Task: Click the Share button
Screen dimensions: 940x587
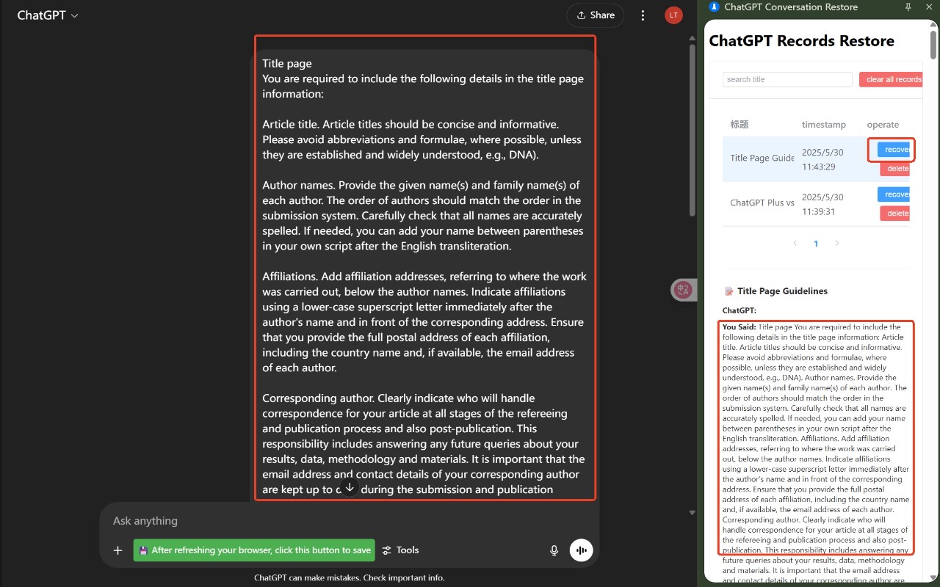Action: click(x=595, y=15)
